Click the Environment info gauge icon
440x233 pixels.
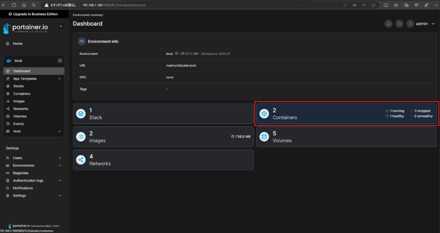[x=82, y=42]
